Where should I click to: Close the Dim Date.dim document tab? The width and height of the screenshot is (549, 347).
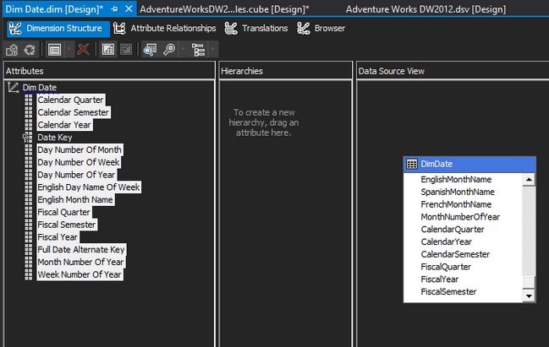[x=129, y=8]
